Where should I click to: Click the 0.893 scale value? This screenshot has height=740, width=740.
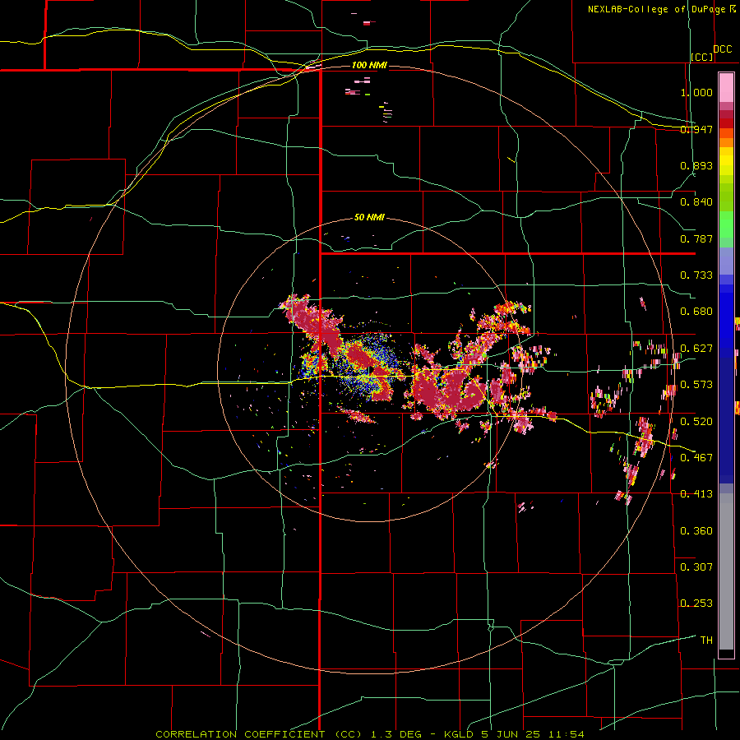tap(696, 165)
